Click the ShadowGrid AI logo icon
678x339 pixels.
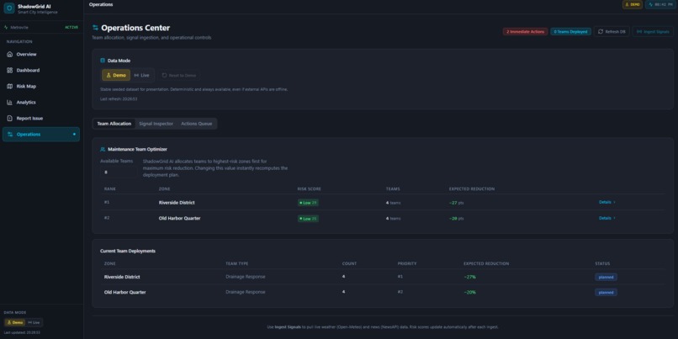tap(9, 8)
